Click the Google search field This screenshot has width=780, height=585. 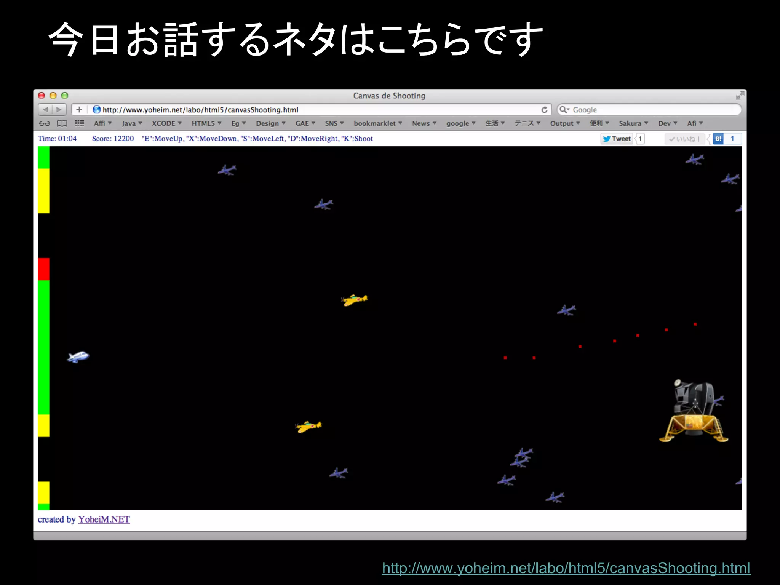[x=649, y=110]
